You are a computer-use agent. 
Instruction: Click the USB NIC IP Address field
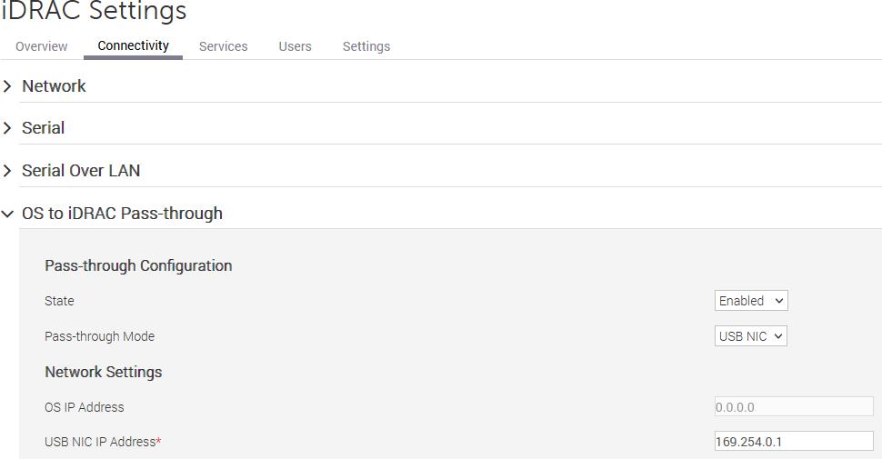pos(794,442)
